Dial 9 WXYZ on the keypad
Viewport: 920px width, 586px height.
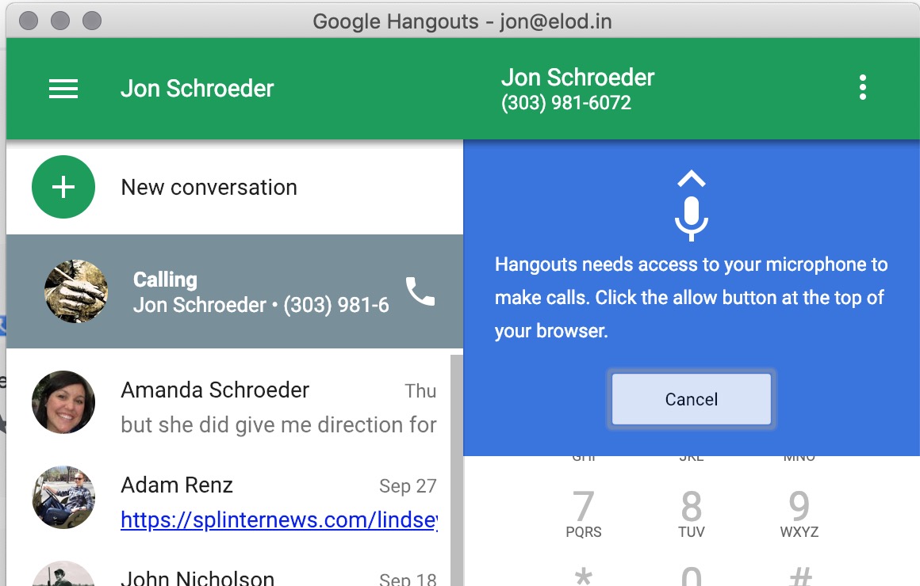click(799, 514)
